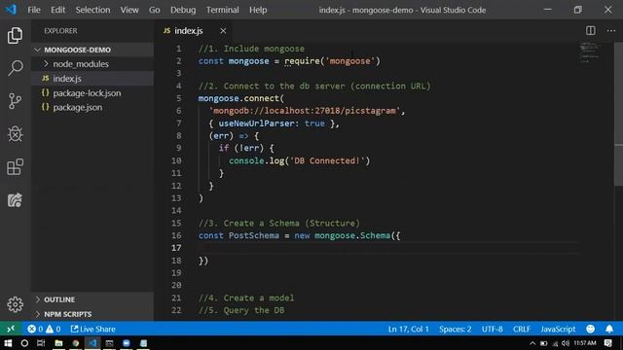Open the View menu
623x350 pixels.
coord(129,10)
